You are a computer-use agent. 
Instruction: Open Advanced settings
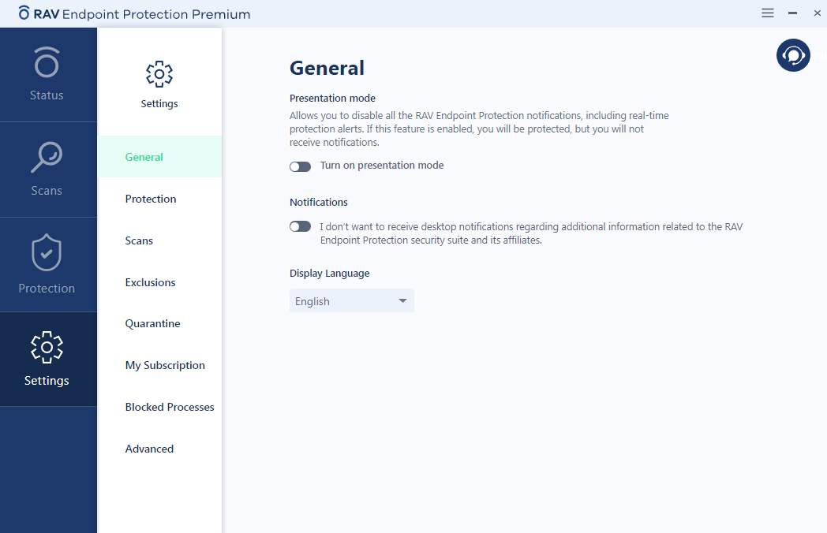click(149, 449)
